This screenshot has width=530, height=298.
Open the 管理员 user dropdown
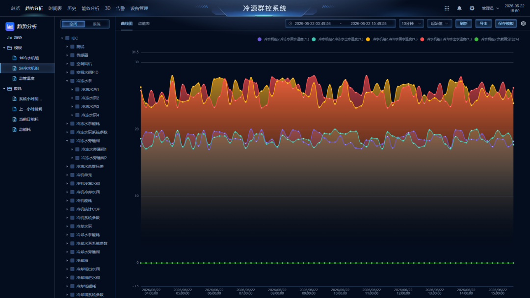coord(490,8)
